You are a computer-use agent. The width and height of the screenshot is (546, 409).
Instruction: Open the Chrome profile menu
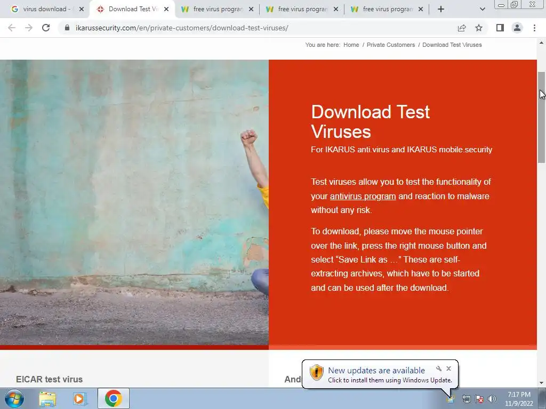pyautogui.click(x=517, y=28)
